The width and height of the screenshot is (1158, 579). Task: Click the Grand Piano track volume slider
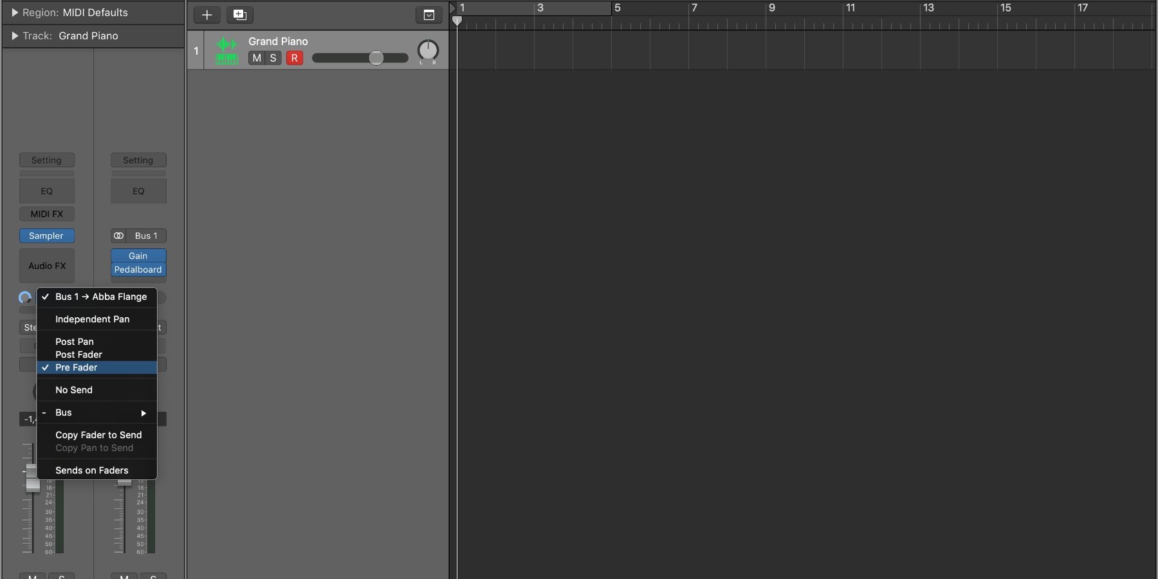click(376, 58)
